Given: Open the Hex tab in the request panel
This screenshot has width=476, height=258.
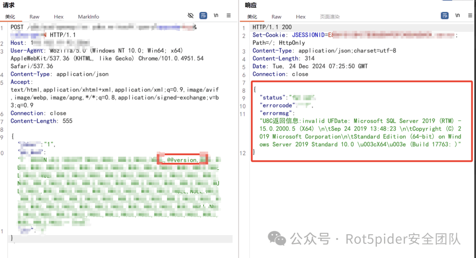Looking at the screenshot, I should pos(59,17).
